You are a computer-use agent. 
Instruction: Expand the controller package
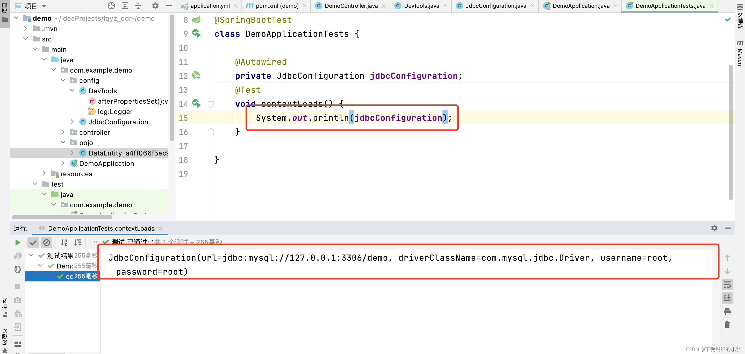(63, 132)
